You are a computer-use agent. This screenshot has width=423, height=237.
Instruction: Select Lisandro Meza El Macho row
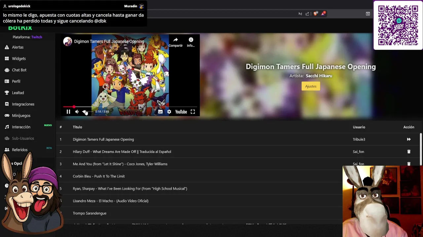coord(200,201)
